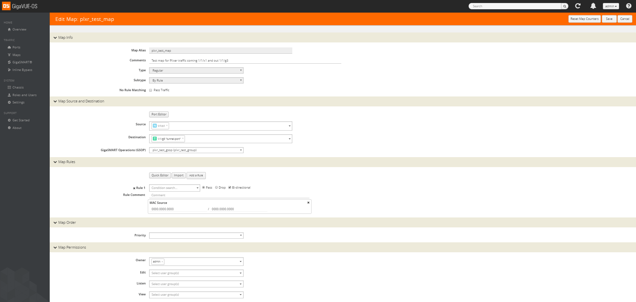
Task: Click the T tool port badge icon
Action: click(x=155, y=139)
